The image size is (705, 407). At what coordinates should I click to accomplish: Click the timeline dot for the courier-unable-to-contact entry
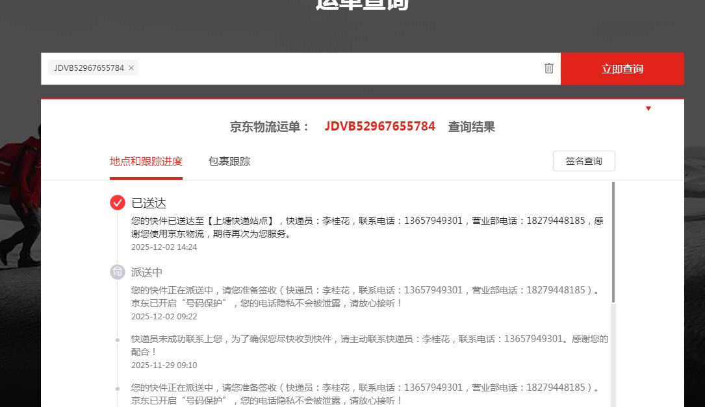click(x=118, y=339)
